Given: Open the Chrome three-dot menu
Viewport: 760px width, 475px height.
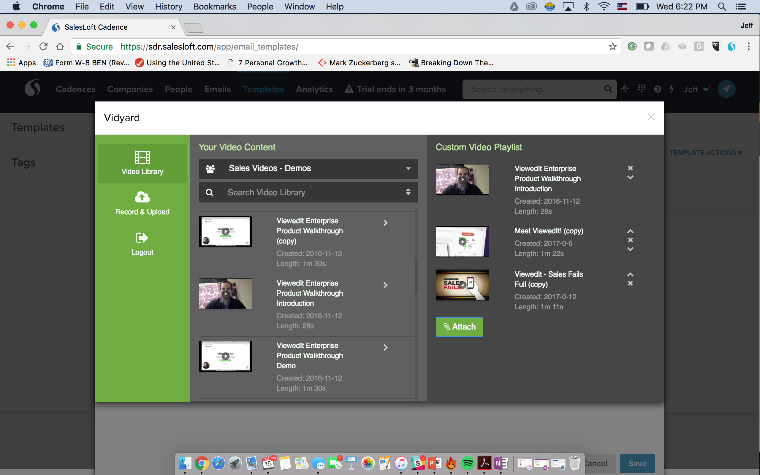Looking at the screenshot, I should [749, 47].
